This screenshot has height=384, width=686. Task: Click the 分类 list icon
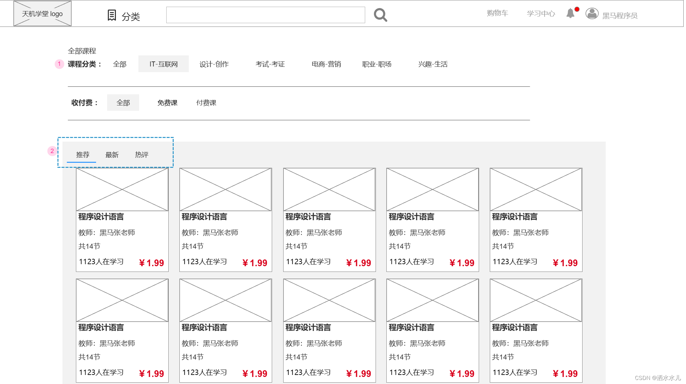(x=112, y=15)
